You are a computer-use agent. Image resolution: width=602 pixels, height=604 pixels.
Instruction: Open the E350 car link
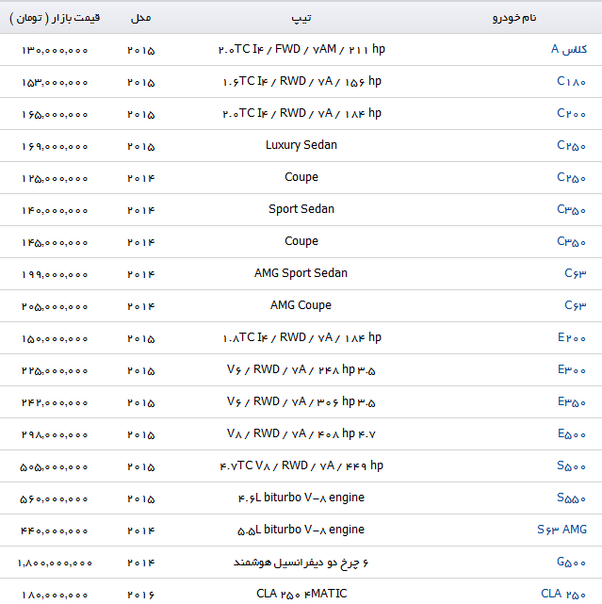pos(572,401)
